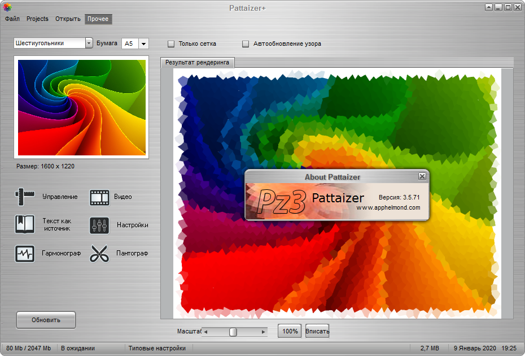Click the Вписать fit button

317,331
